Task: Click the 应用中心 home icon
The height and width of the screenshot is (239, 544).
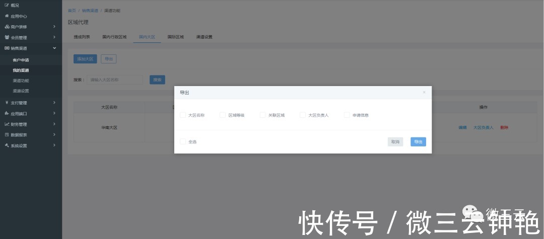Action: pyautogui.click(x=7, y=16)
